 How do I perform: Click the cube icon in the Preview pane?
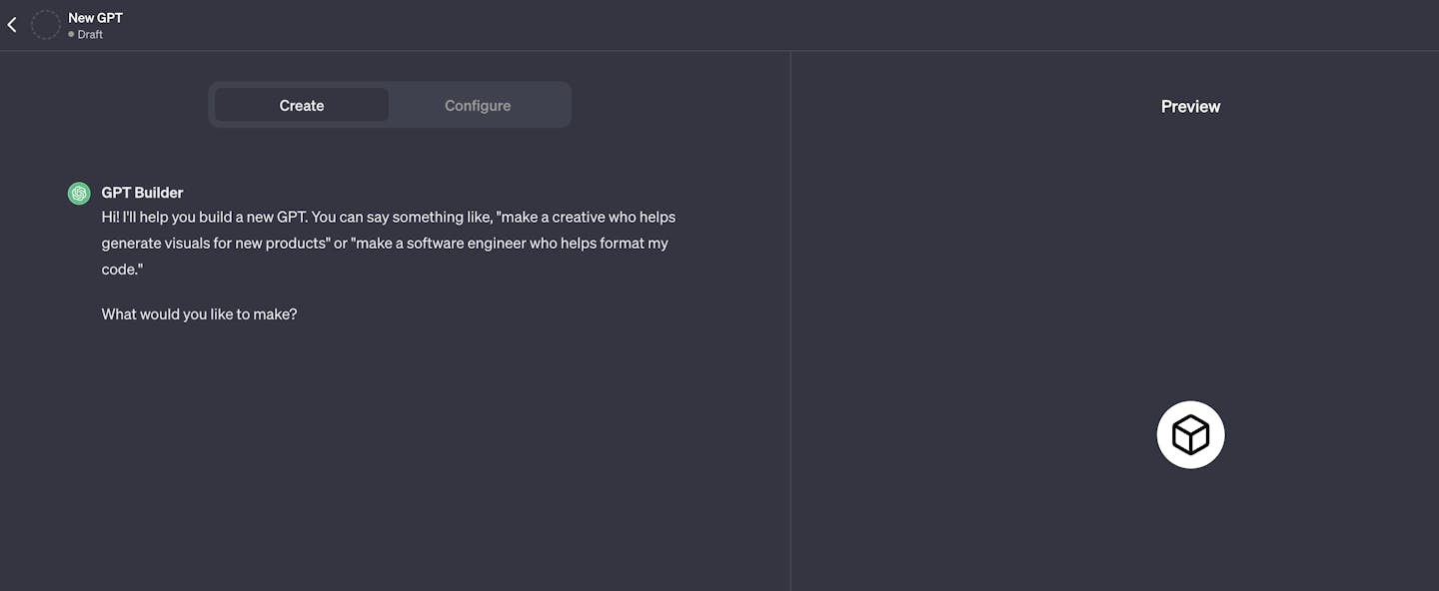(1190, 435)
